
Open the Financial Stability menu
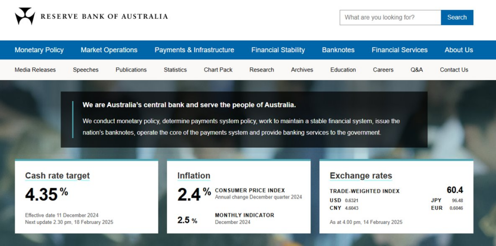tap(278, 50)
